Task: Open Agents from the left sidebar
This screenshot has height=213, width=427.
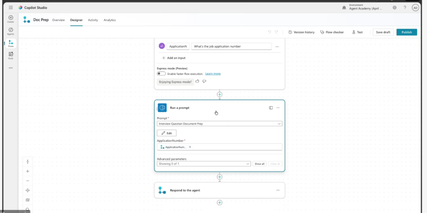Action: [10, 31]
